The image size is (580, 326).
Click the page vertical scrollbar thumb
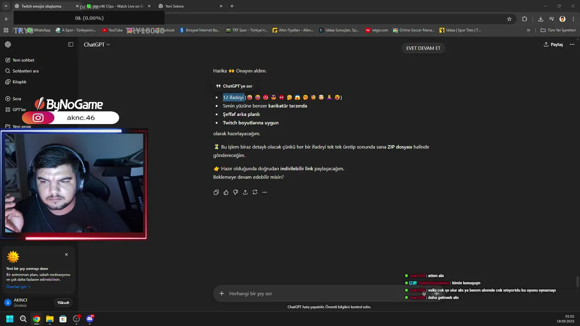pyautogui.click(x=578, y=282)
